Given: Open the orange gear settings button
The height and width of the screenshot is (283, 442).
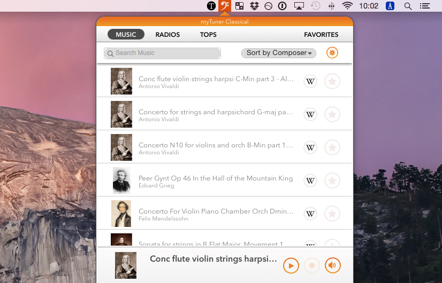Looking at the screenshot, I should [332, 53].
